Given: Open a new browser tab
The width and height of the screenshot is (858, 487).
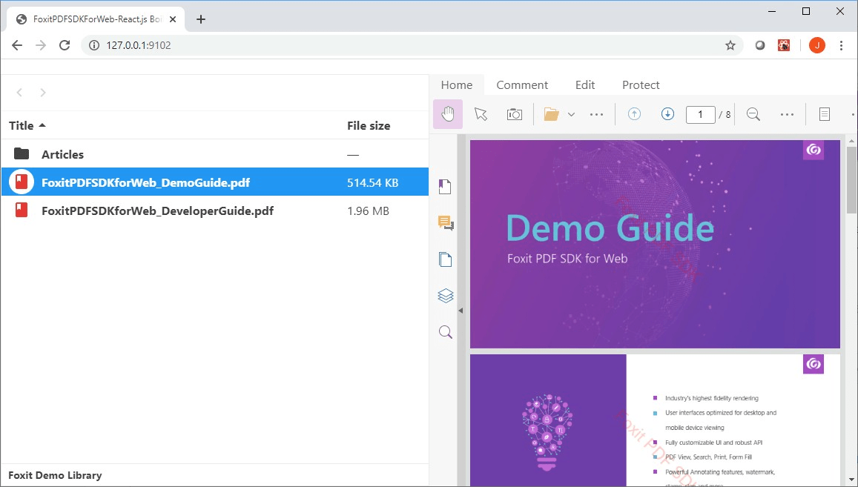Looking at the screenshot, I should pyautogui.click(x=201, y=19).
